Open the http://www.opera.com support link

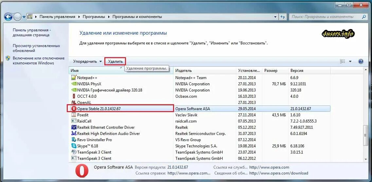269,167
